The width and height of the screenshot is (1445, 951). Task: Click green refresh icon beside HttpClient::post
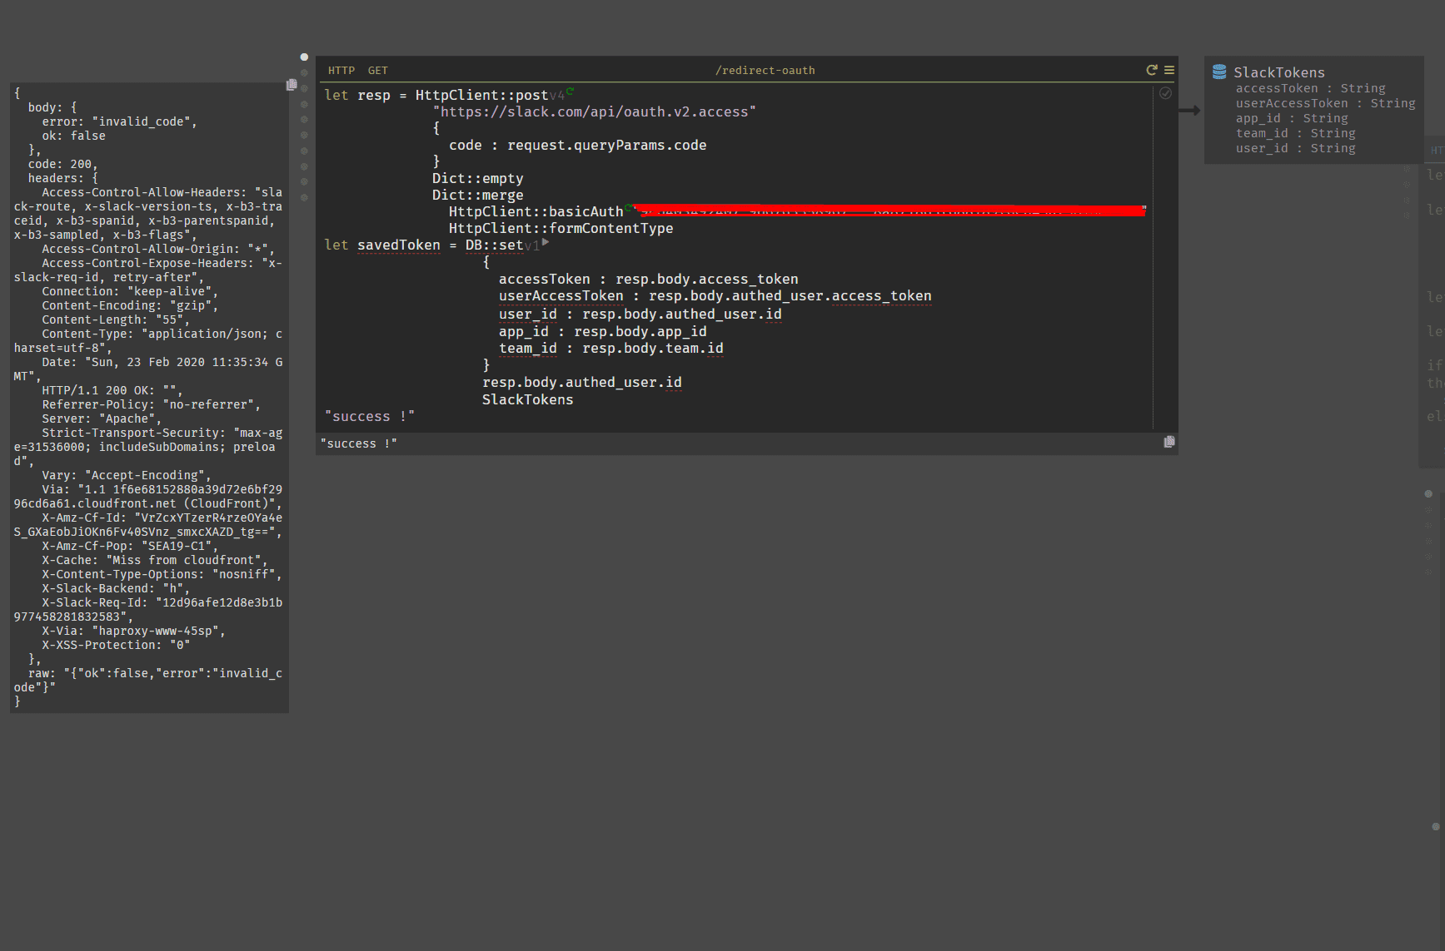[571, 91]
